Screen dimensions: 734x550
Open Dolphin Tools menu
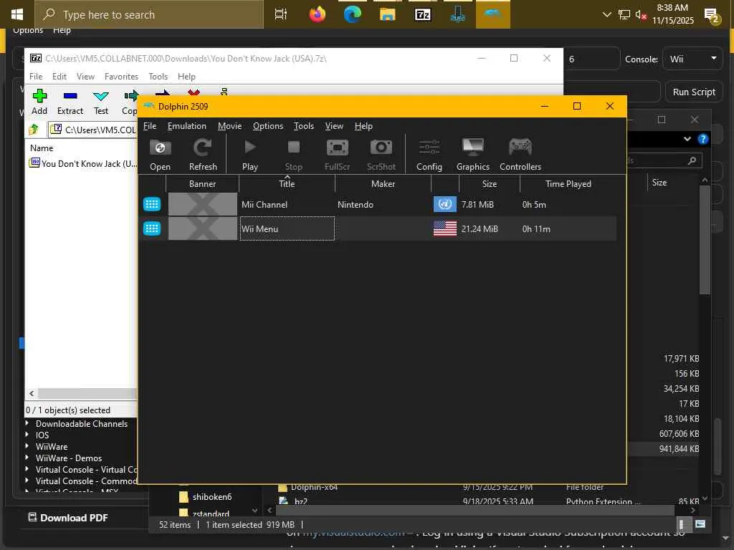click(x=304, y=126)
